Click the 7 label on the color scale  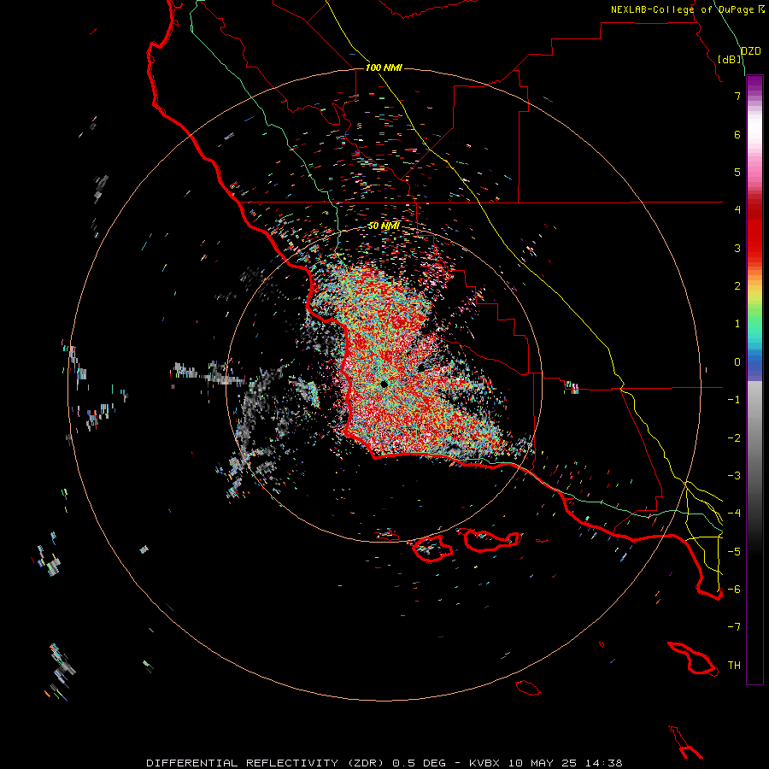point(737,96)
